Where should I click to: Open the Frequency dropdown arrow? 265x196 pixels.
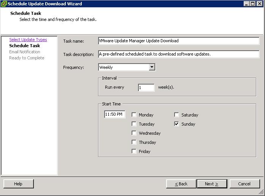click(152, 67)
